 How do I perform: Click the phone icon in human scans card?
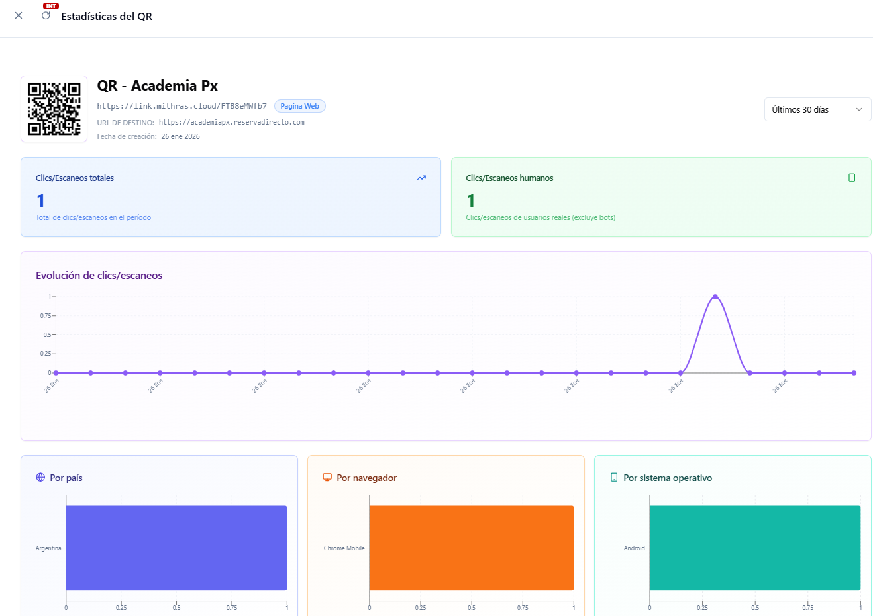(x=852, y=178)
